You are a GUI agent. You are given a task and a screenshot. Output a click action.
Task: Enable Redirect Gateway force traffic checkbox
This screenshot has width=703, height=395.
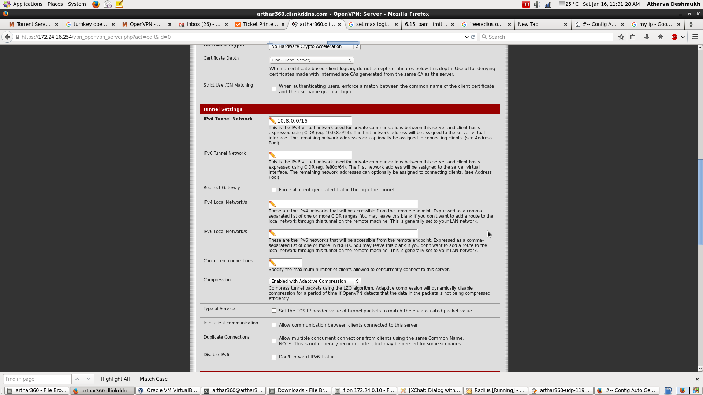(274, 190)
